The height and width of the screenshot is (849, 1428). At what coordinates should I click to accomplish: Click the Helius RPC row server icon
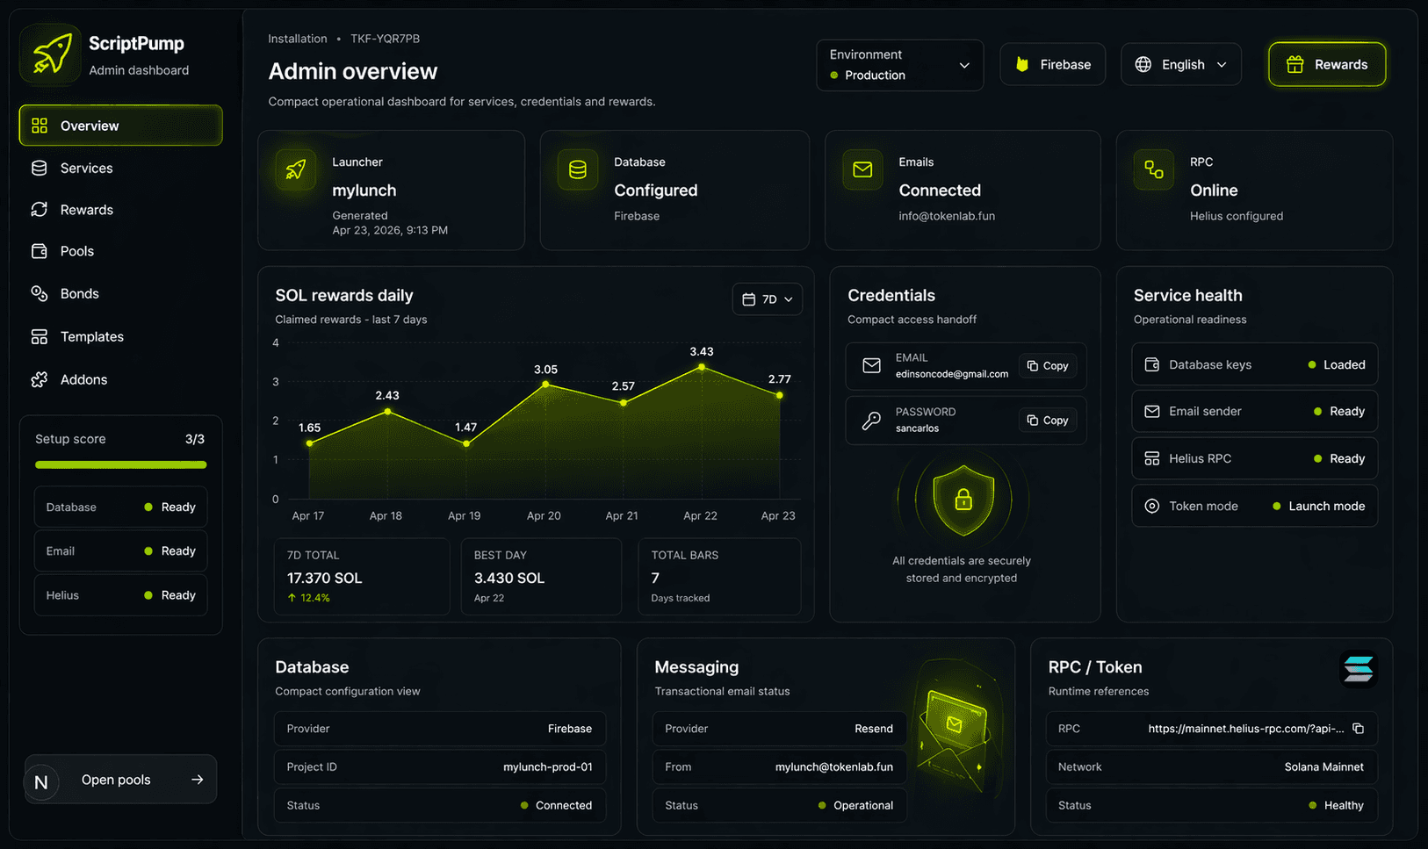point(1152,458)
